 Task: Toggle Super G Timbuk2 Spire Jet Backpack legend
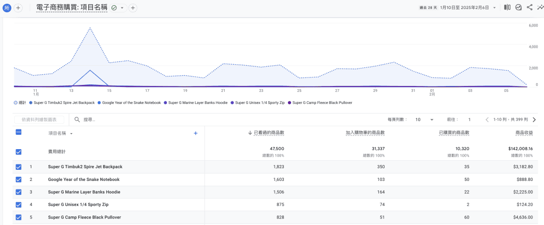coord(62,102)
